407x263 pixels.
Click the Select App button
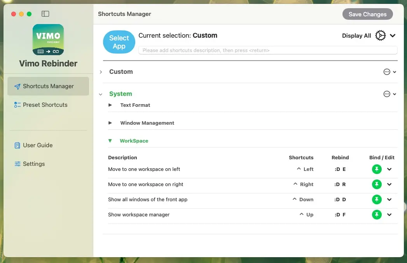tap(119, 42)
